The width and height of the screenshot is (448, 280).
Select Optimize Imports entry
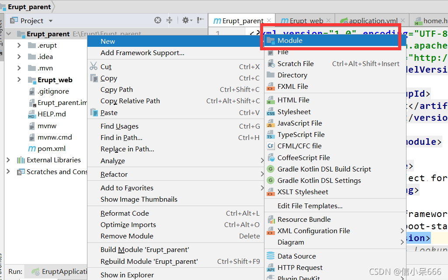point(176,225)
